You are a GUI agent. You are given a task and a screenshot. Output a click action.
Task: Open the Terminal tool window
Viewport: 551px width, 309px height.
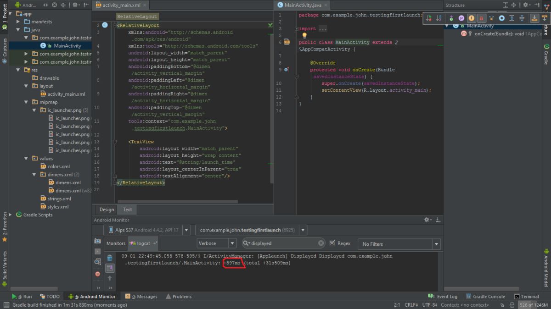pyautogui.click(x=527, y=297)
